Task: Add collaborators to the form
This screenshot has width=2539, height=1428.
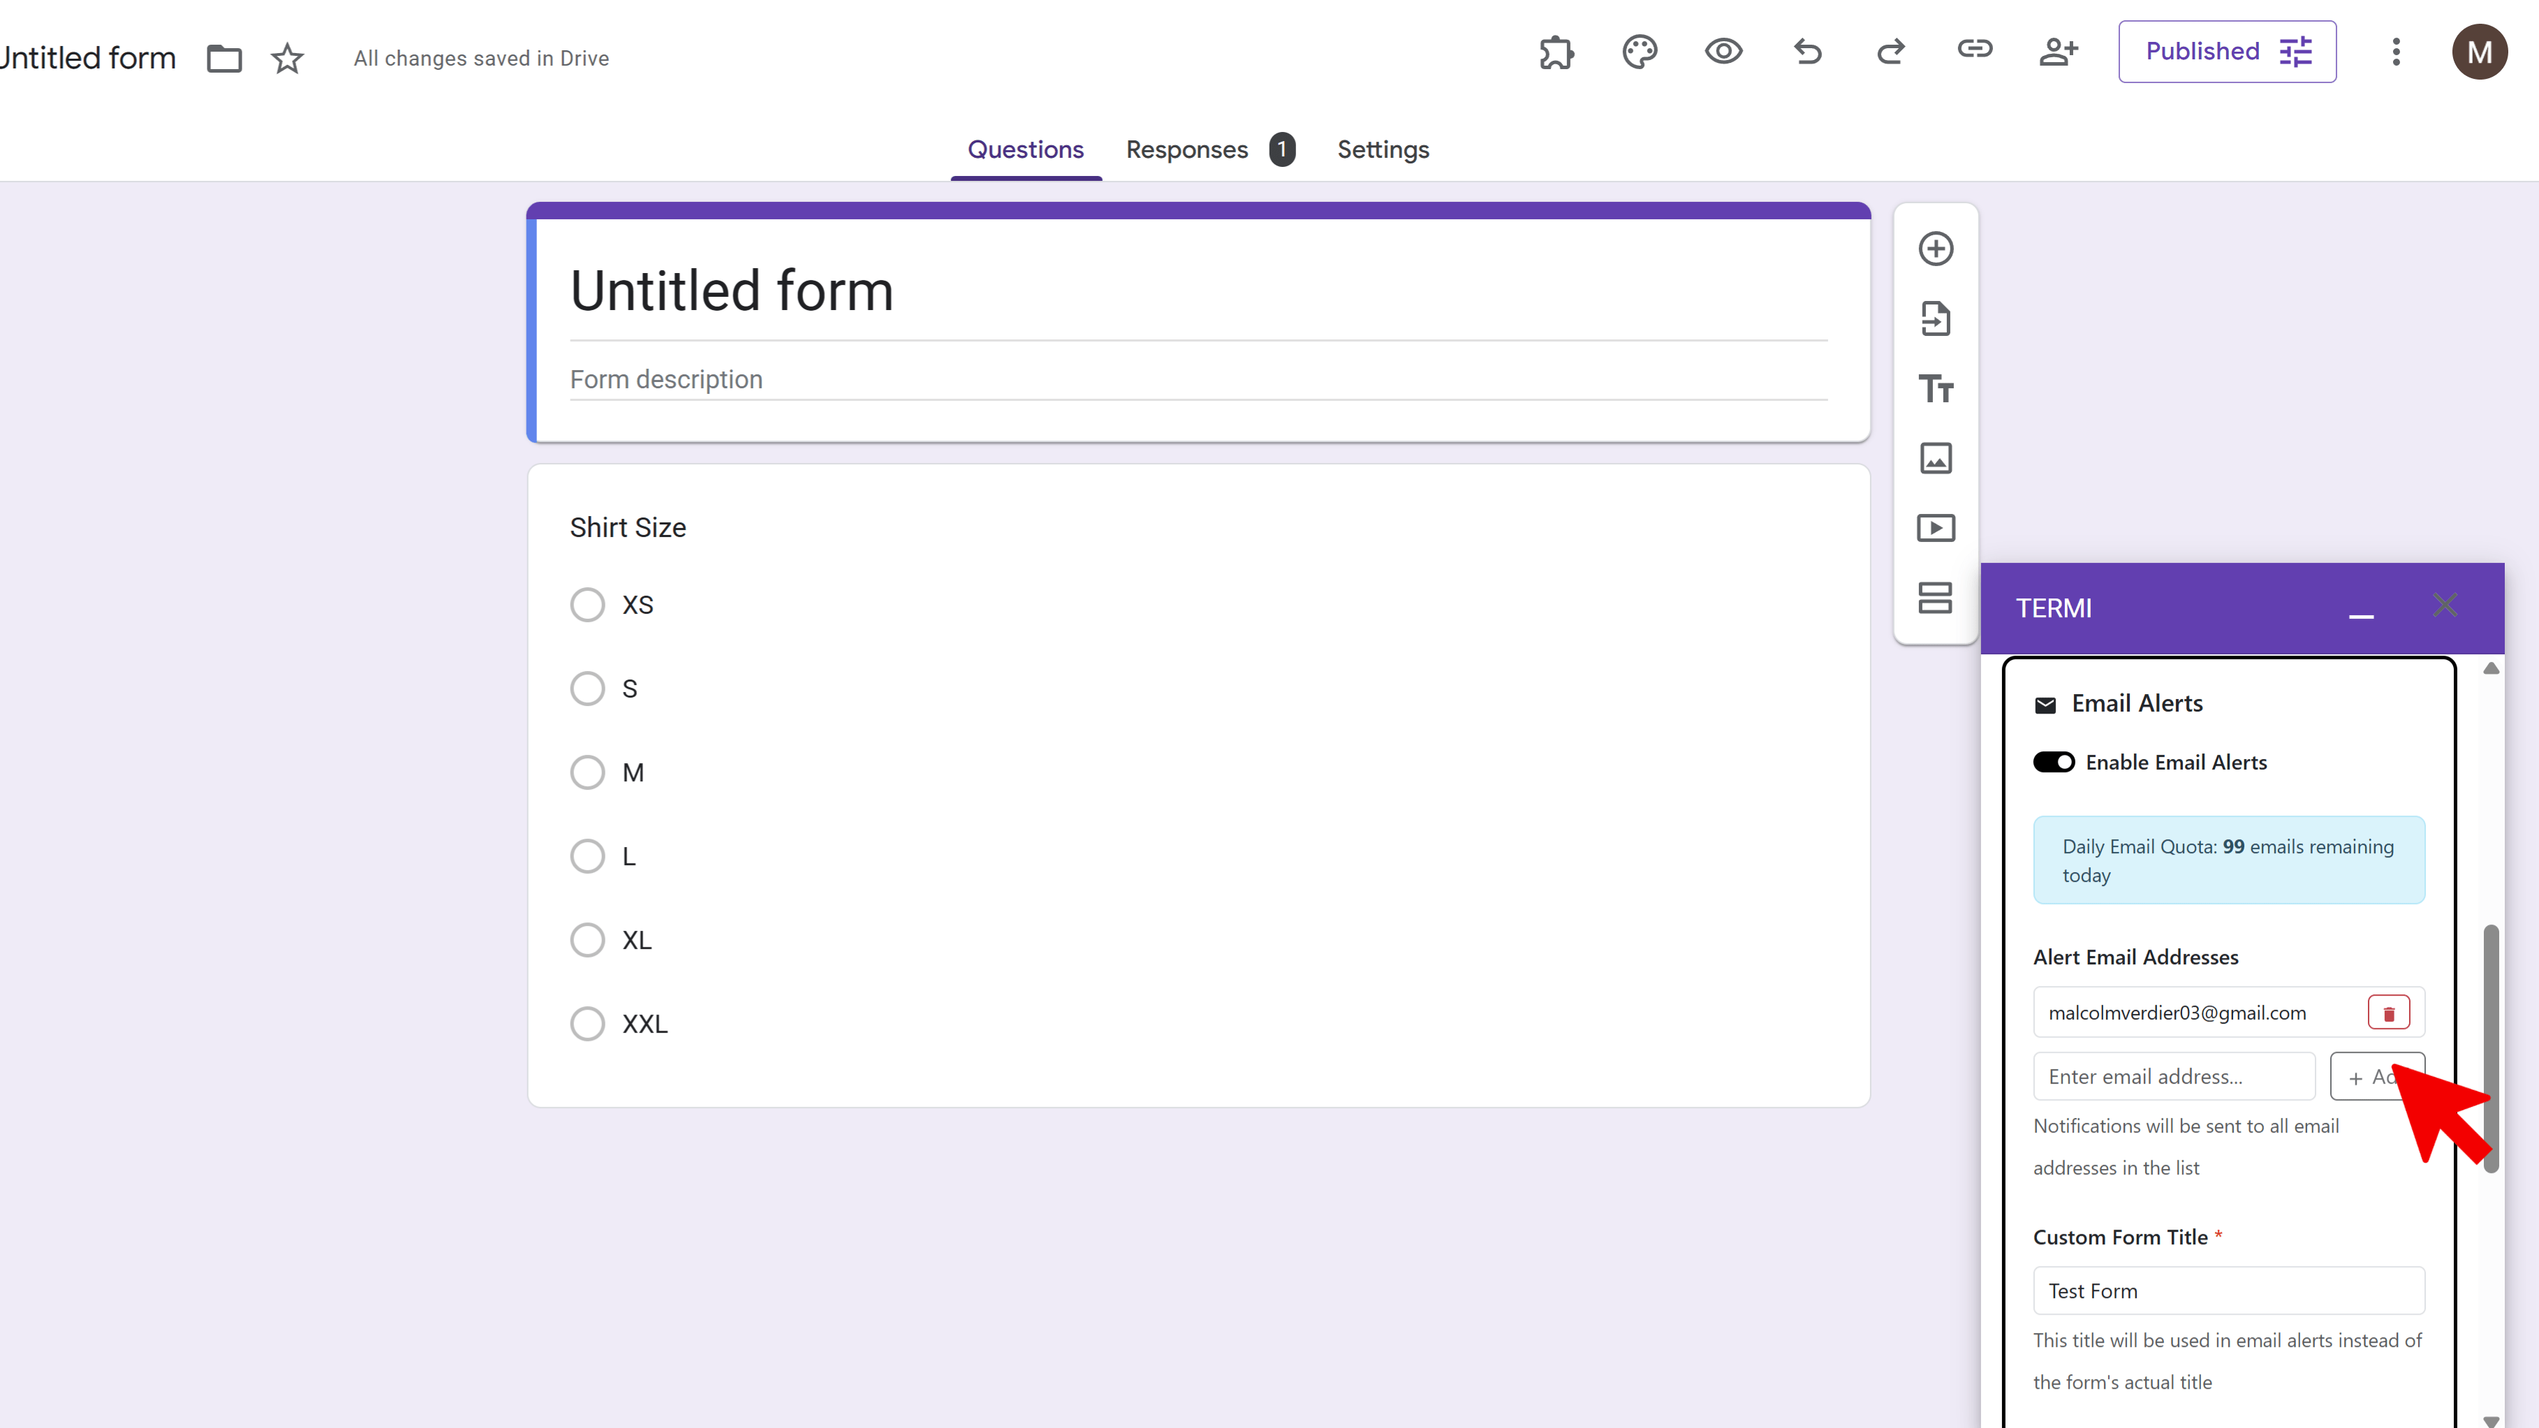Action: 2059,52
